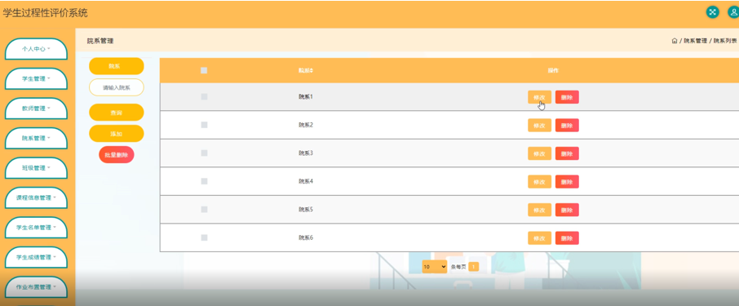Select page 1 in pagination

tap(474, 266)
